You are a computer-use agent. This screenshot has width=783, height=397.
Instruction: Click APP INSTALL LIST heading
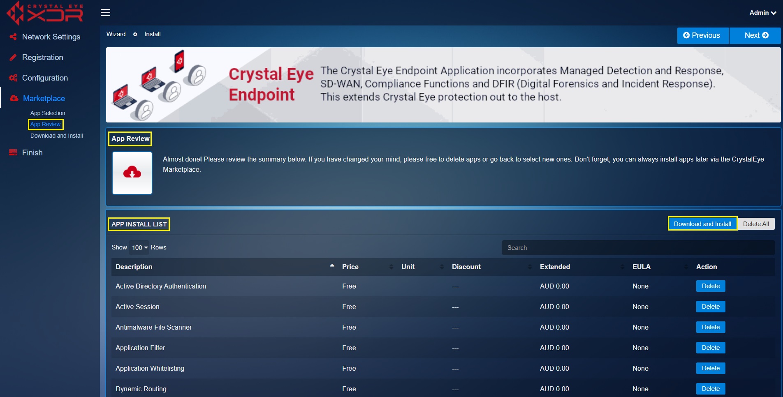(139, 224)
